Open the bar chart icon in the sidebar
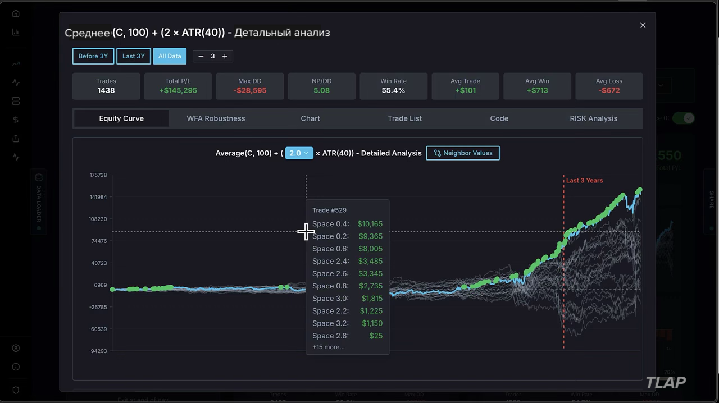The image size is (719, 403). (16, 32)
